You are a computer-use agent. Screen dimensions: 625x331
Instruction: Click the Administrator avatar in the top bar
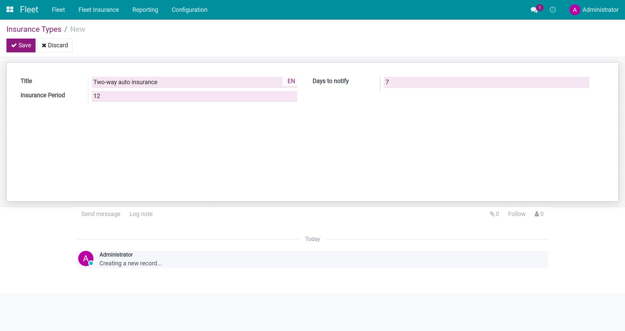pyautogui.click(x=575, y=10)
